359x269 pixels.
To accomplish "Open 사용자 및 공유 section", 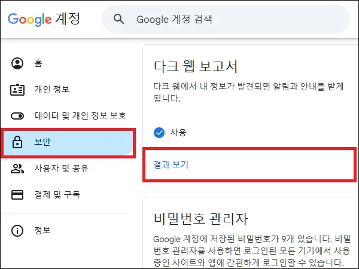I will point(62,169).
